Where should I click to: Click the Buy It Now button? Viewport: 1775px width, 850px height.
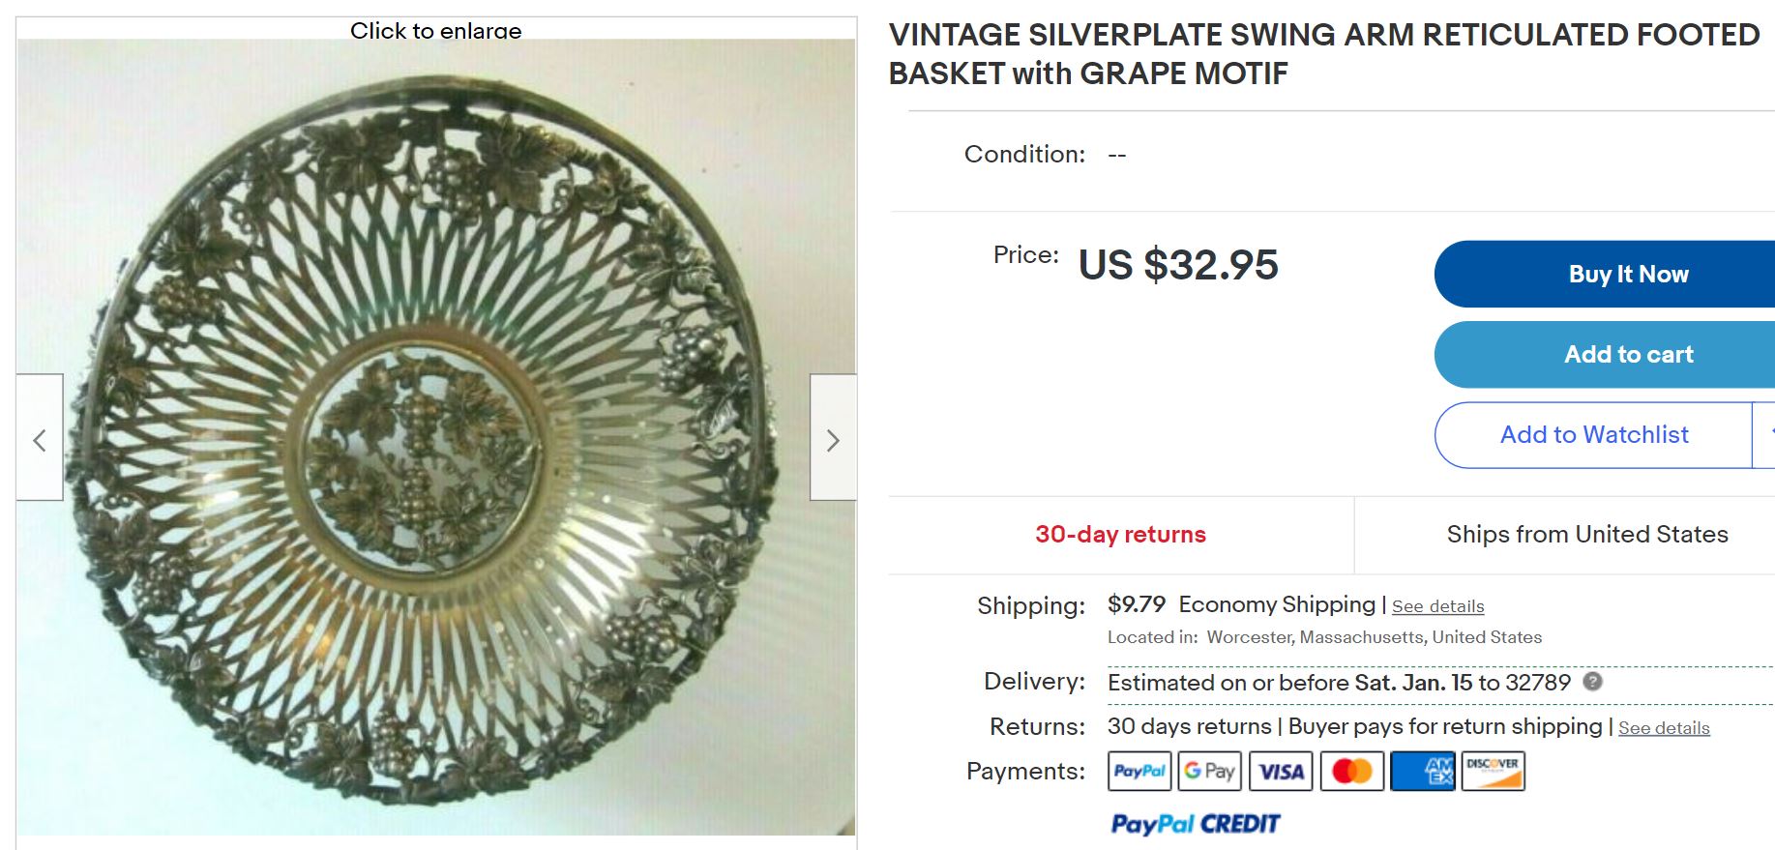(1628, 274)
